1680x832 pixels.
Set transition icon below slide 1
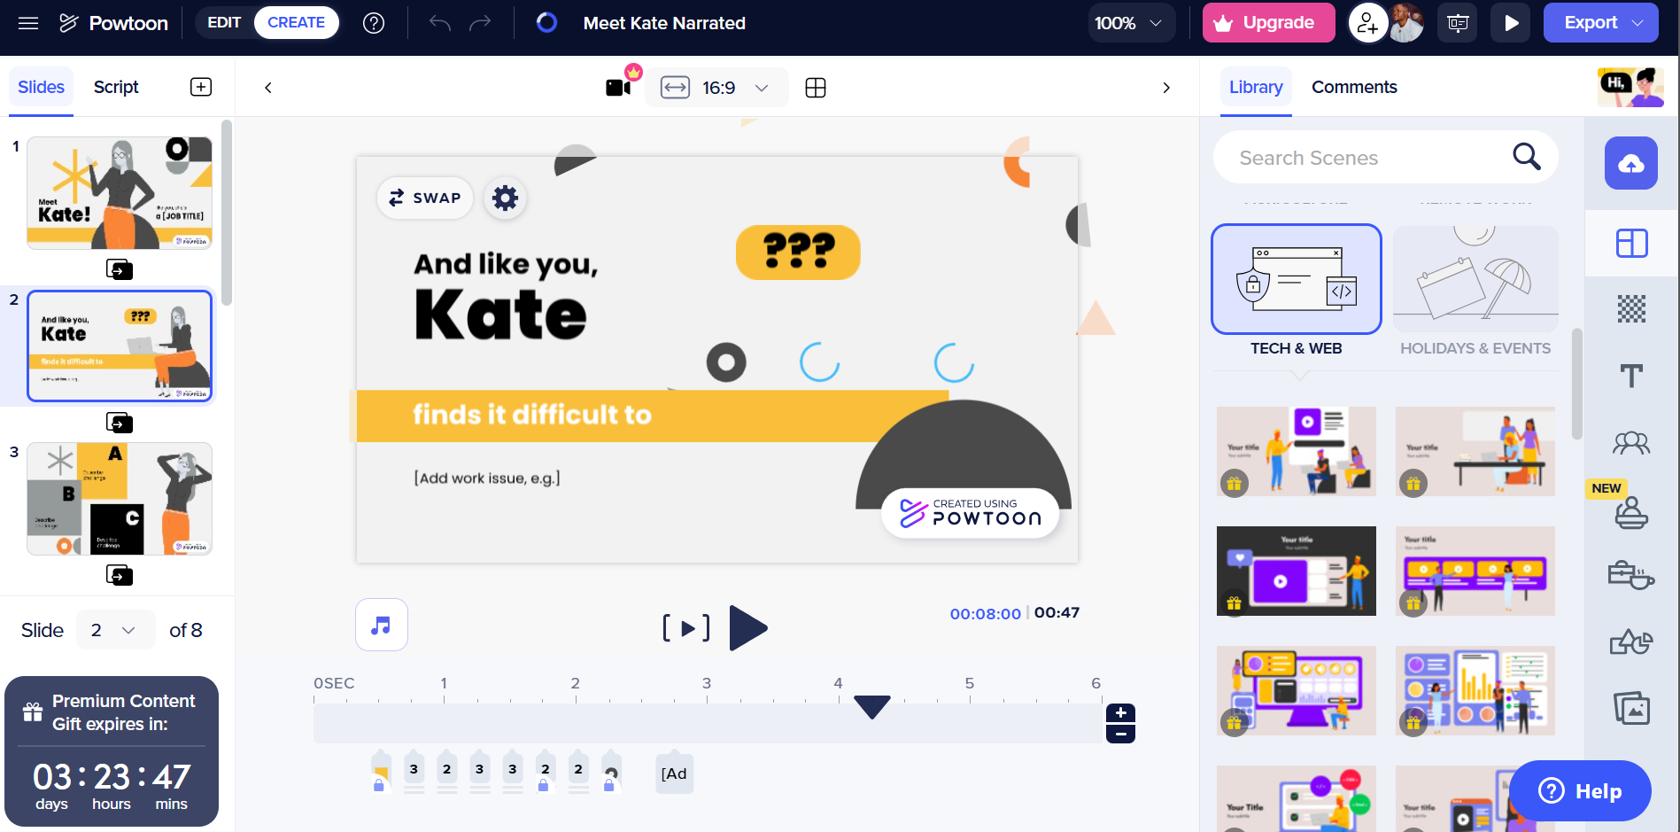click(120, 269)
